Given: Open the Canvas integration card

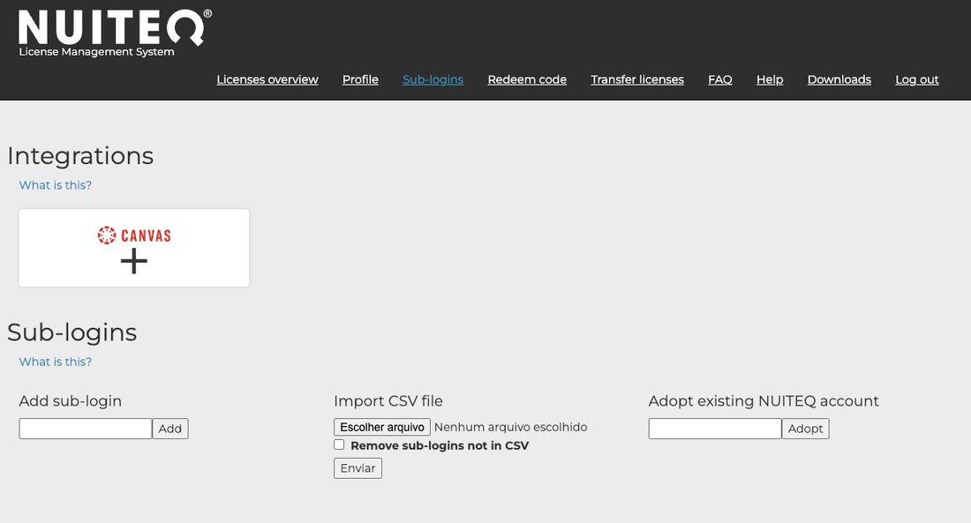Looking at the screenshot, I should point(133,247).
